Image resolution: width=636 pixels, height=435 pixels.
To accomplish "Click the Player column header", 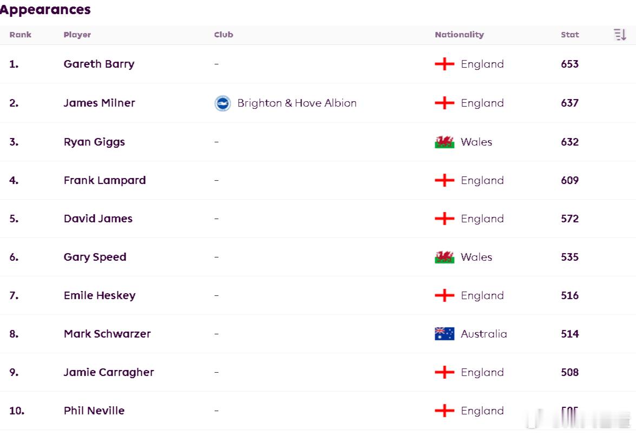I will [x=77, y=35].
